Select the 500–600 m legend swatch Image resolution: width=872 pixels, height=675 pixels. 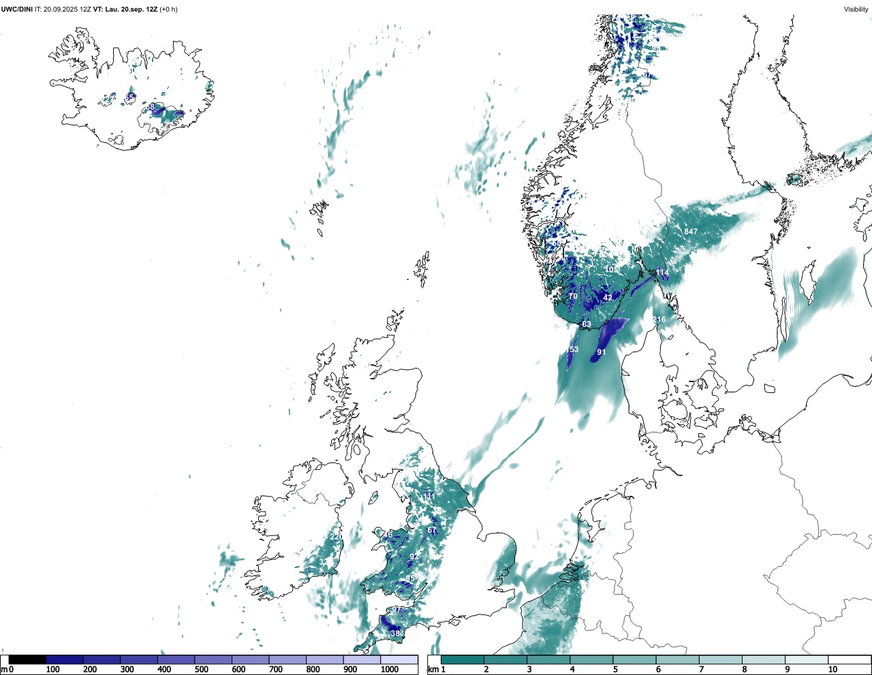213,659
